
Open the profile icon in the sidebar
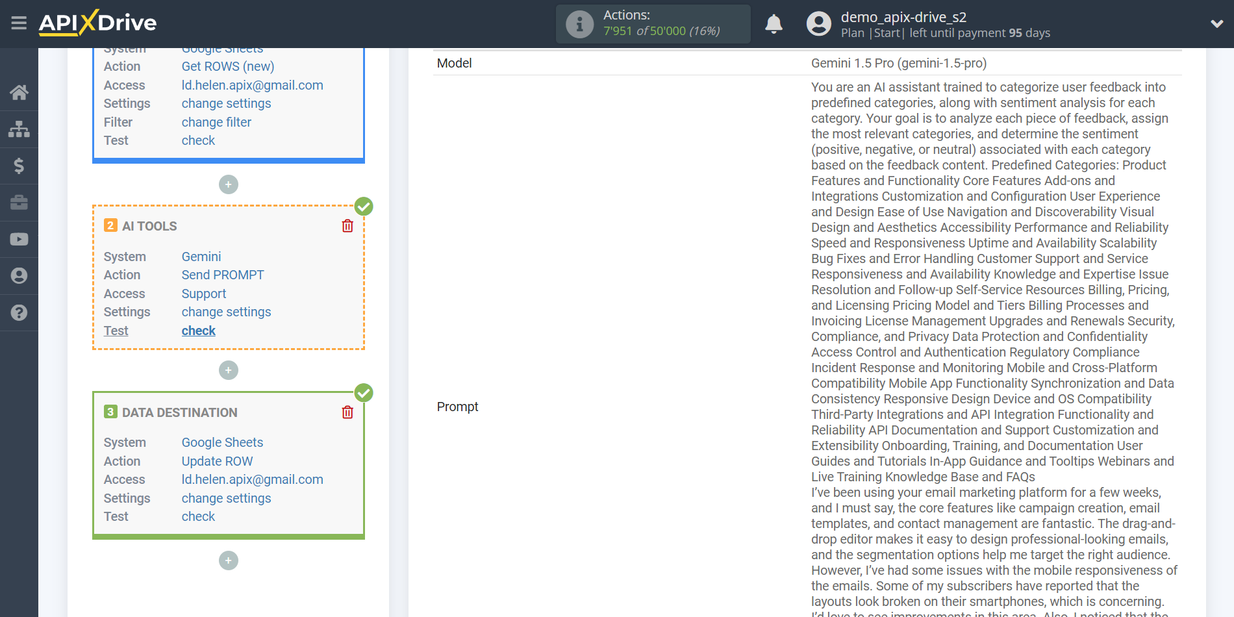coord(19,276)
